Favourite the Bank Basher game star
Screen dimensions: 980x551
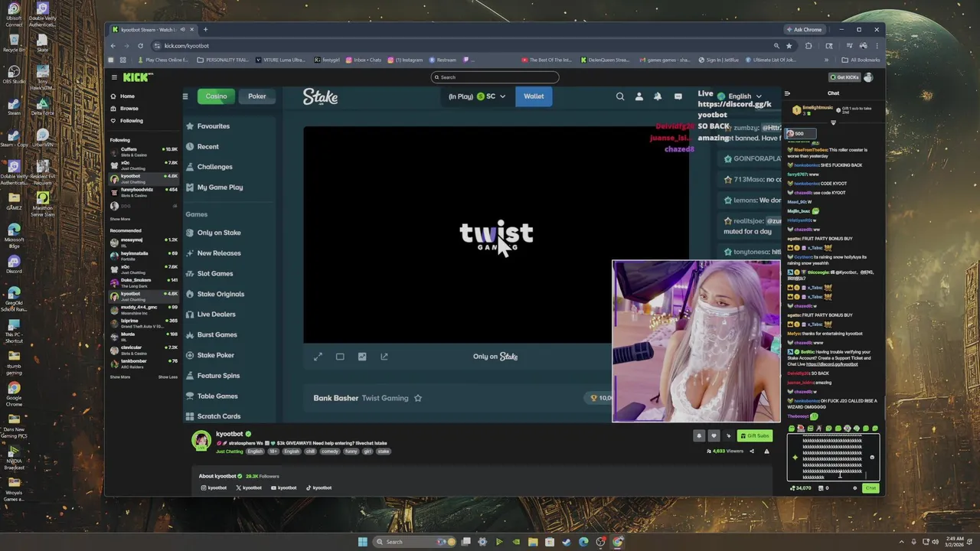point(418,398)
